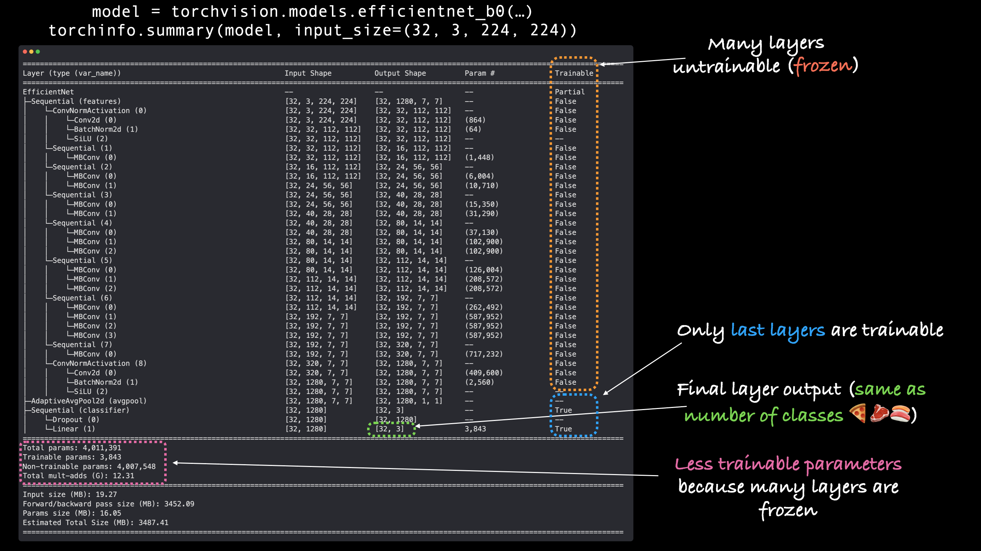981x551 pixels.
Task: Click the Estimated Total Size line
Action: [95, 523]
